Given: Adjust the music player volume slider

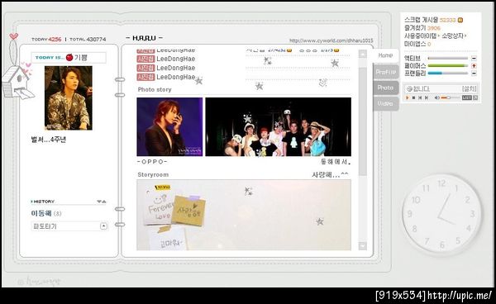Looking at the screenshot, I should coord(451,98).
